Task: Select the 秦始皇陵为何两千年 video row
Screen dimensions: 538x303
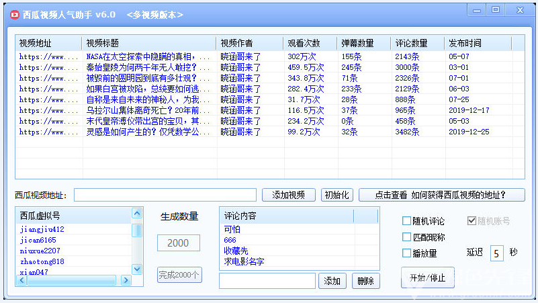Action: tap(270, 67)
